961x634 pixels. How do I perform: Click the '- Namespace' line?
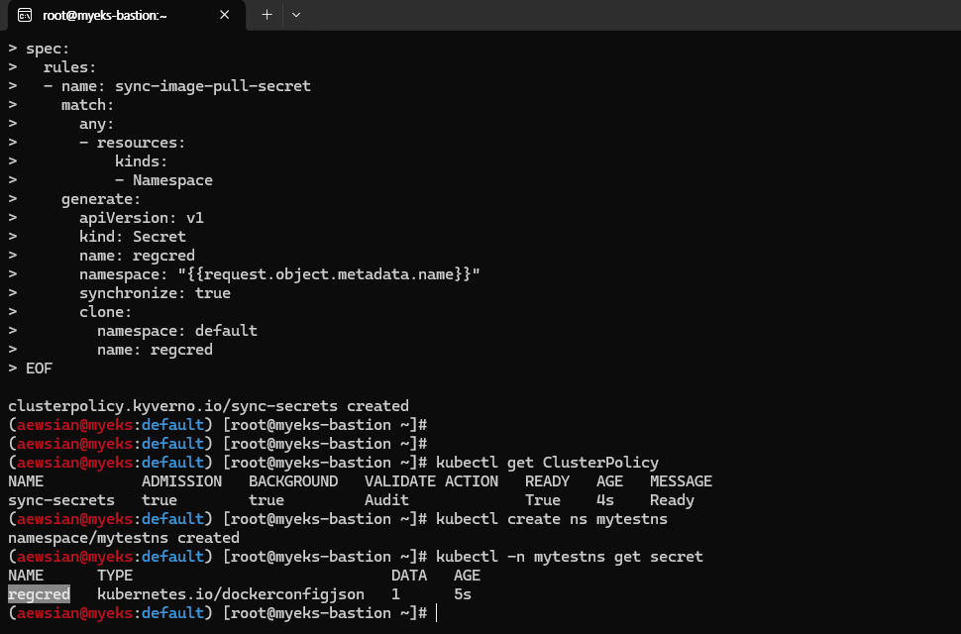point(163,180)
